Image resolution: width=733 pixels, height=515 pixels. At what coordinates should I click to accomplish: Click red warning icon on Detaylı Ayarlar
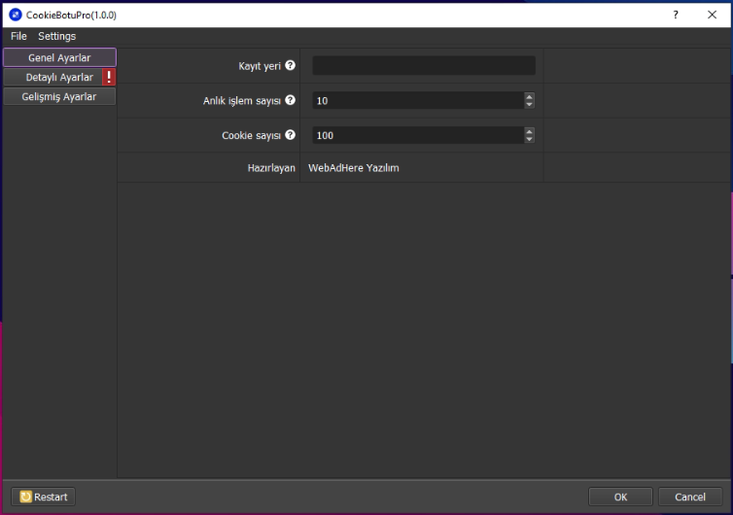coord(109,77)
